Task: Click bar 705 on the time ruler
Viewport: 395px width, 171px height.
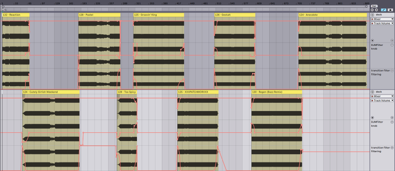Action: pos(300,3)
